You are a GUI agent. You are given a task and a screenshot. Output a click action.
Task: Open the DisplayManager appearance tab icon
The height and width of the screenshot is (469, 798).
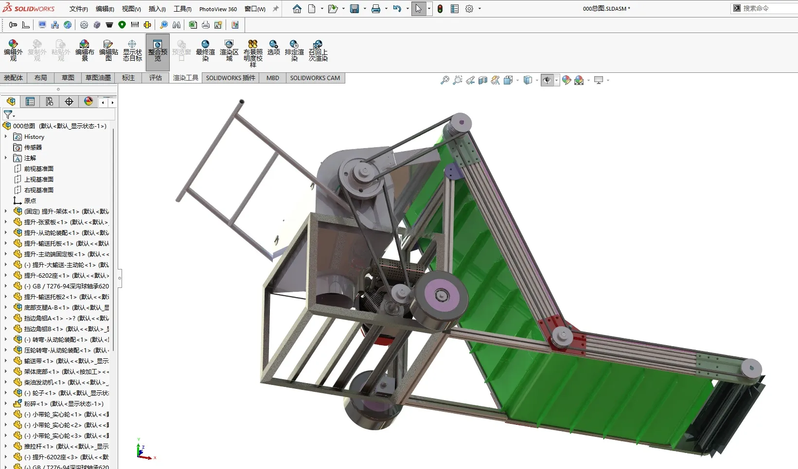(89, 101)
